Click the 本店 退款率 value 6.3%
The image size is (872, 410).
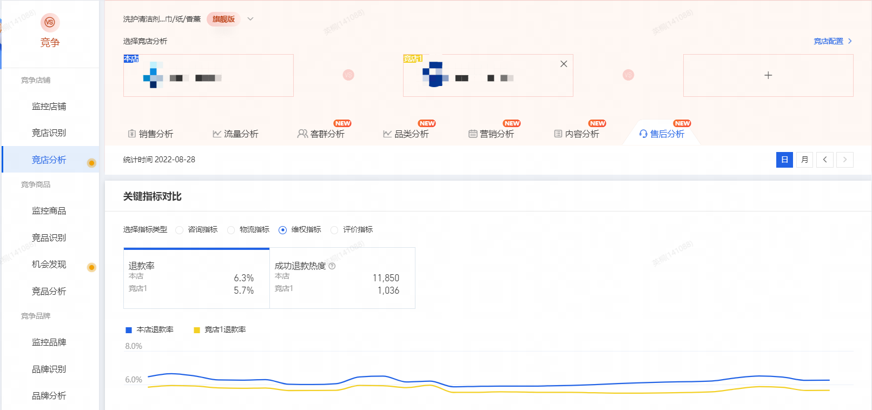tap(244, 278)
